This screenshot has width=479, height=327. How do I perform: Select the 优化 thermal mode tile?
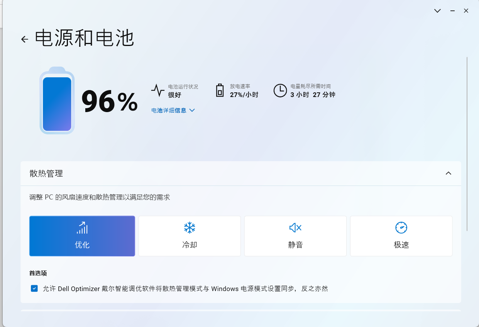(82, 236)
